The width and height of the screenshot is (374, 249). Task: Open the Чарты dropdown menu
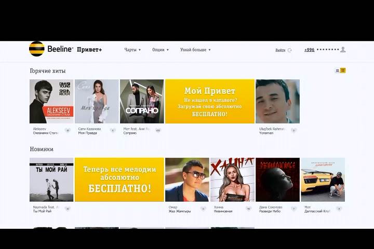(132, 50)
